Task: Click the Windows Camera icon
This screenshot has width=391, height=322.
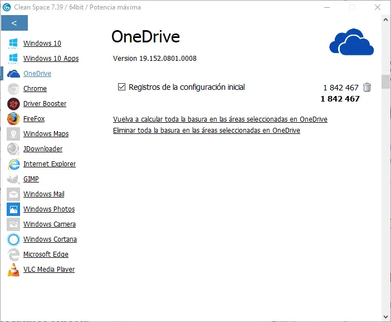Action: coord(13,224)
